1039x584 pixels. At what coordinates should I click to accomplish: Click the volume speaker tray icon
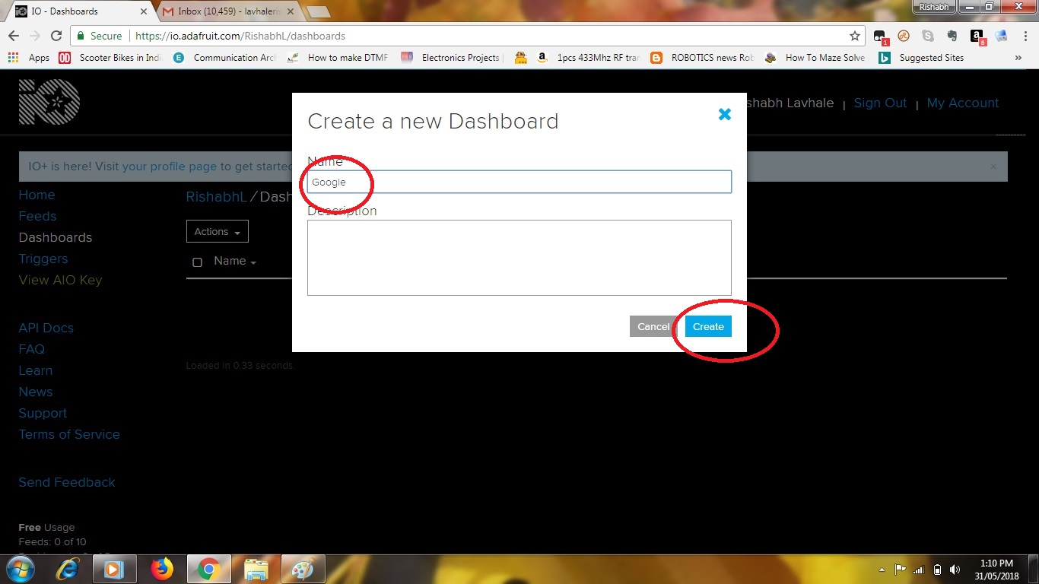pyautogui.click(x=955, y=570)
